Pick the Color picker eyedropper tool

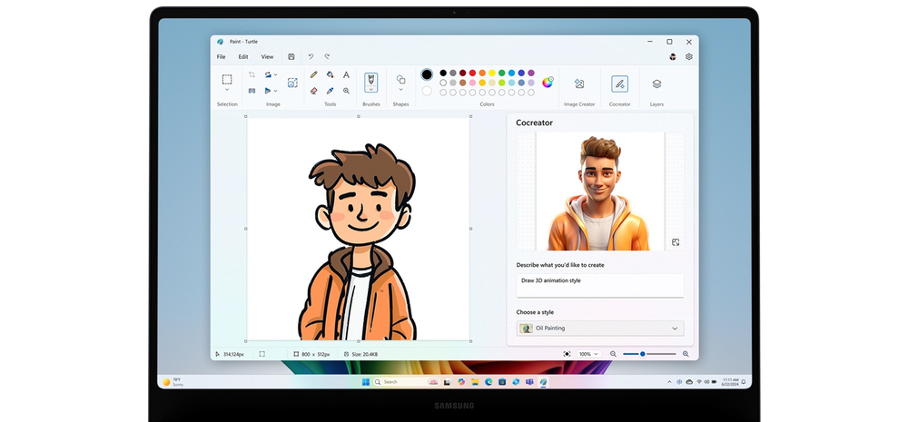pos(330,91)
